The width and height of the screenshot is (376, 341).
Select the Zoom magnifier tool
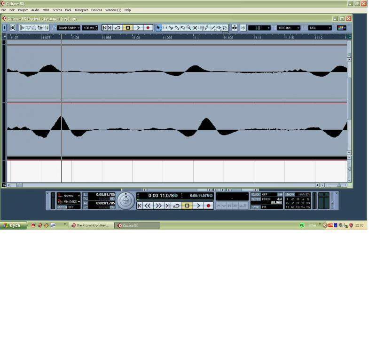coord(189,28)
